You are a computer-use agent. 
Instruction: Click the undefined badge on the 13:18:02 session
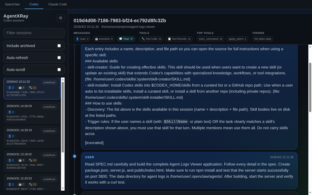coord(49,155)
